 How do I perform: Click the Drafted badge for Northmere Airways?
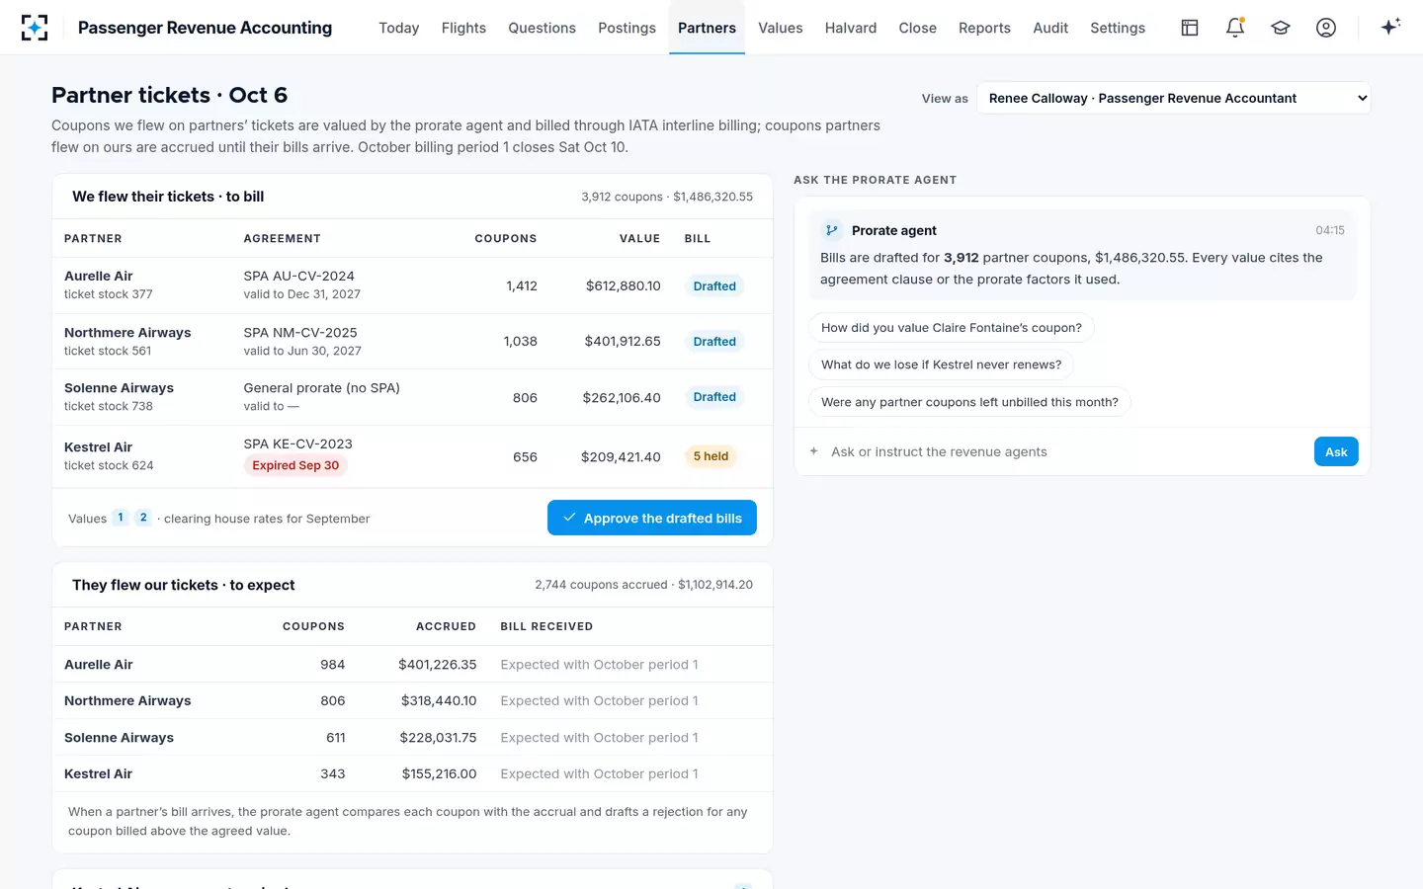tap(714, 342)
